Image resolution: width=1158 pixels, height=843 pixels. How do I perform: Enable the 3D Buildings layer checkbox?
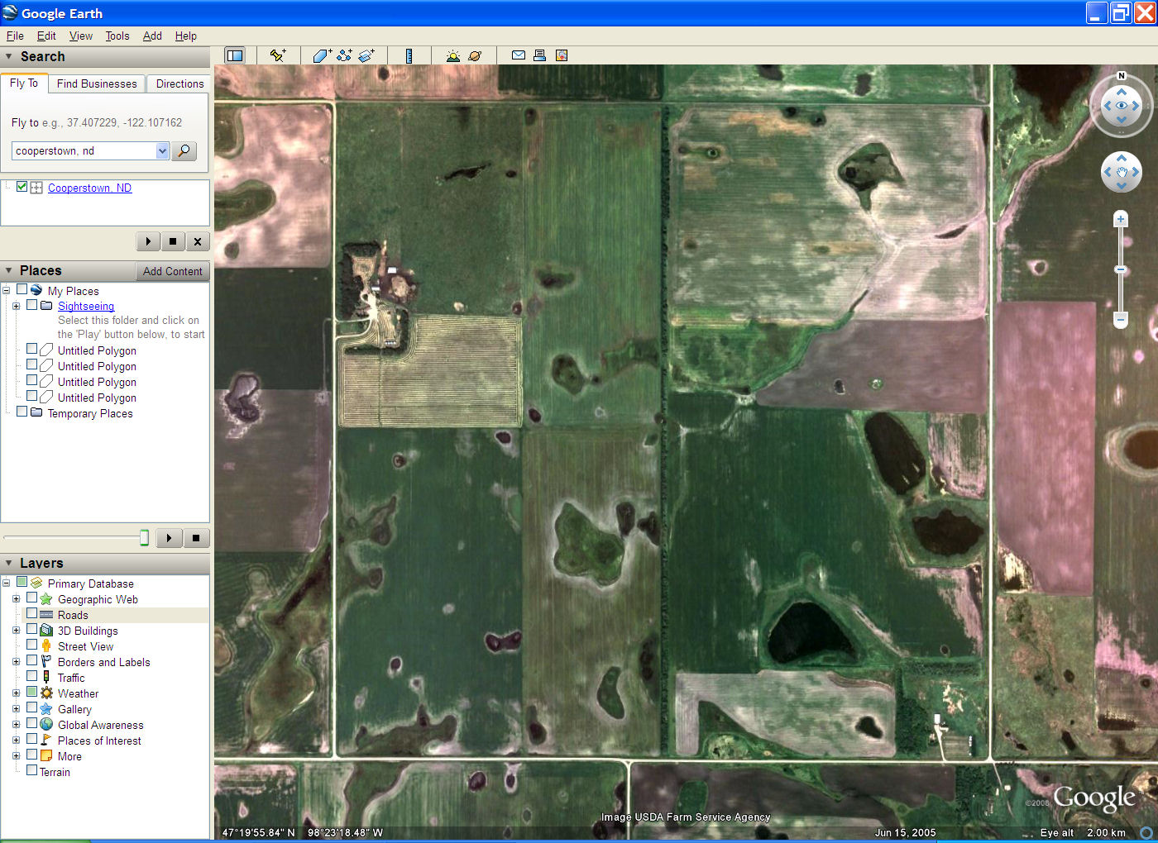31,630
